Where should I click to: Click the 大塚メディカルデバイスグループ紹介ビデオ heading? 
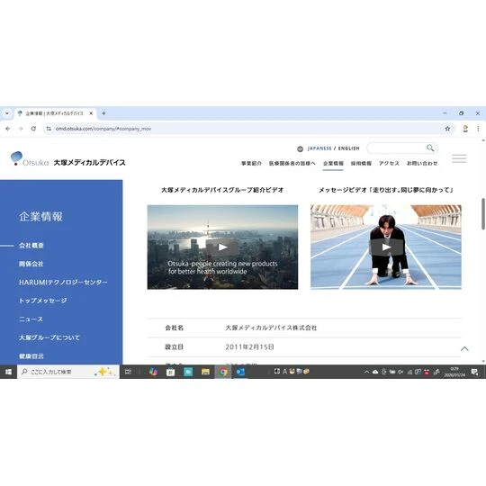click(x=222, y=190)
